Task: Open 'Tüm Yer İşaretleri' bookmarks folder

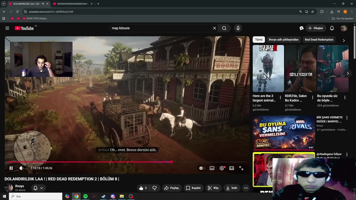Action: click(x=342, y=18)
